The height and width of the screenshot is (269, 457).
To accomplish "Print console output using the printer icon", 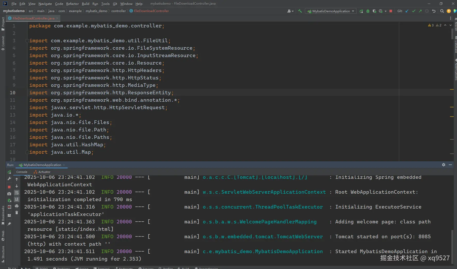I will [17, 206].
